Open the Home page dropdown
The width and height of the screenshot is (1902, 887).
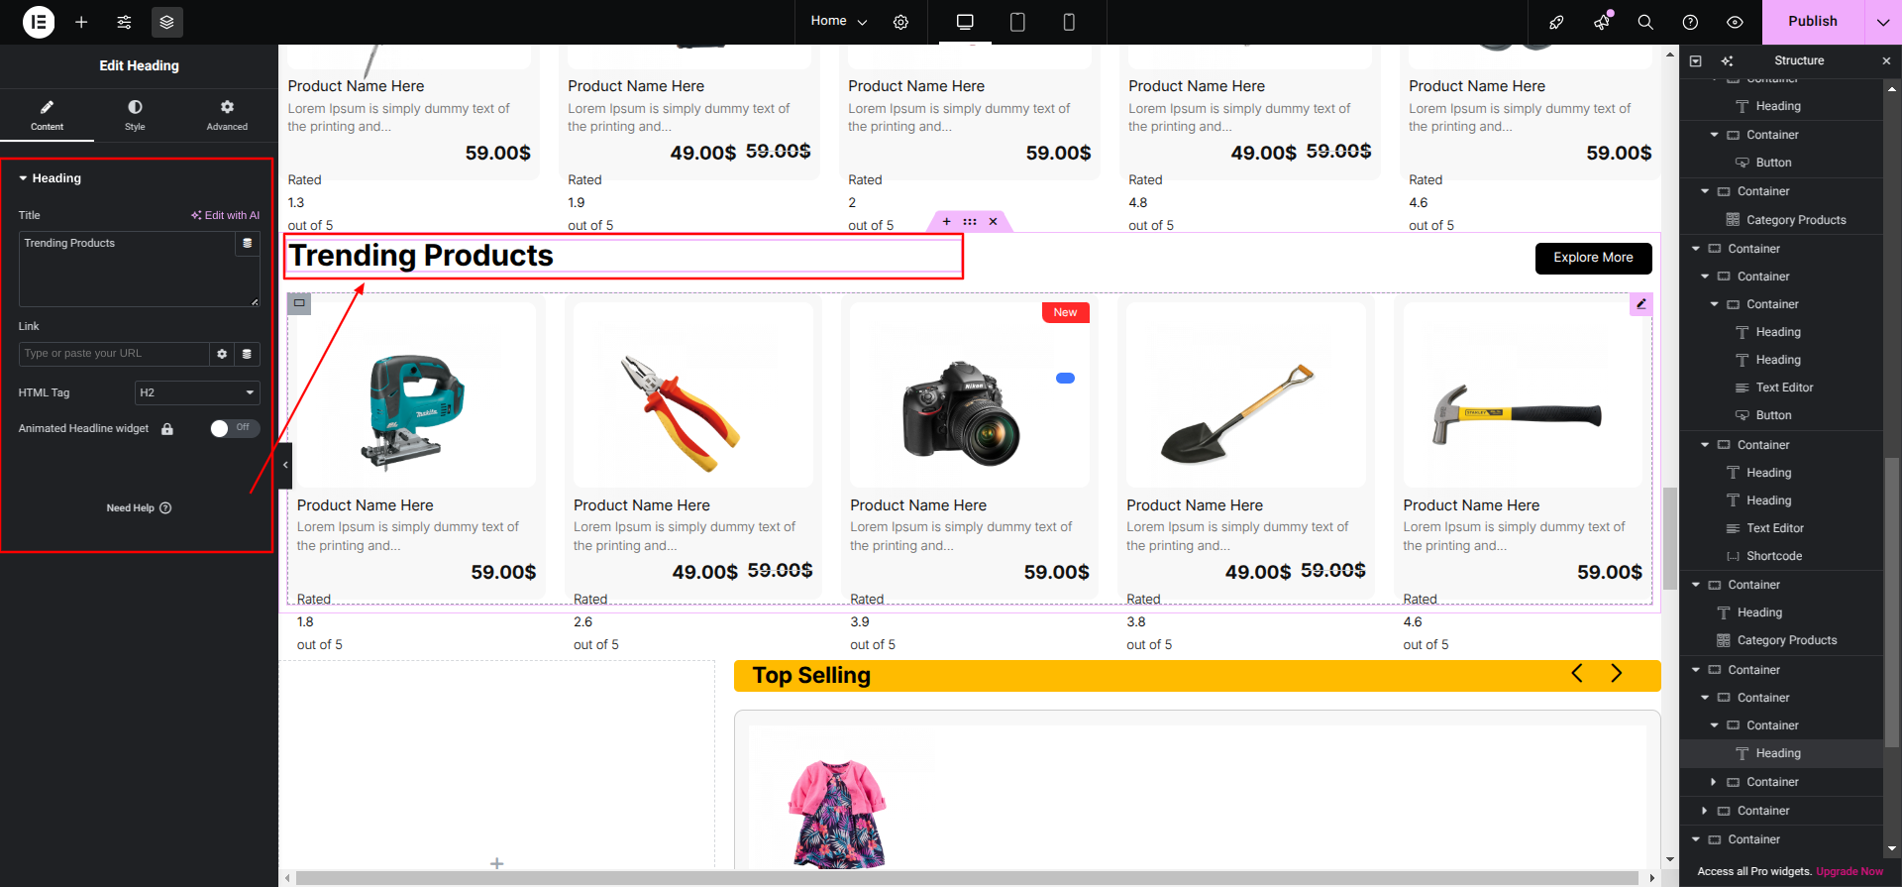pyautogui.click(x=838, y=21)
